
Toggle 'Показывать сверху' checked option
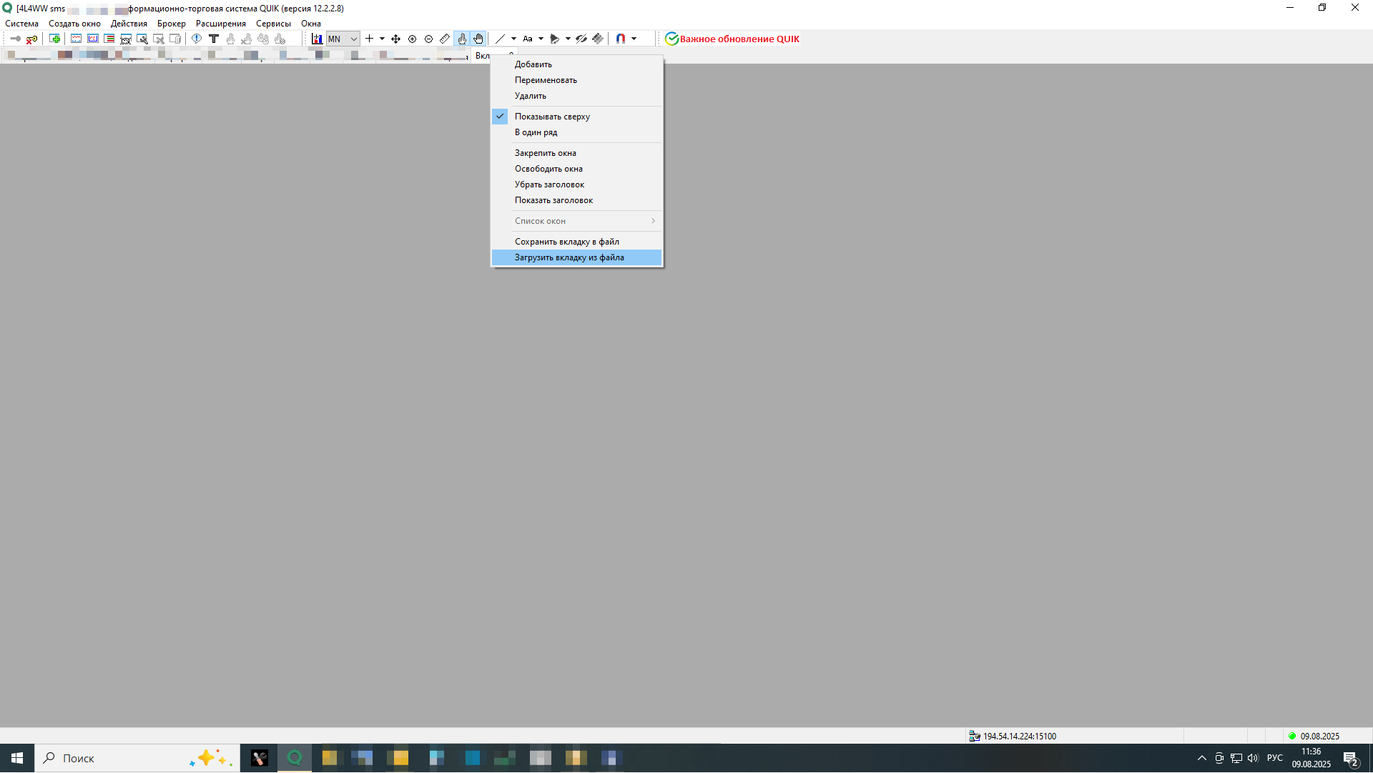click(x=552, y=117)
